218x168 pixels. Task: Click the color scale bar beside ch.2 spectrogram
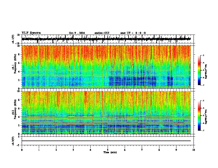coord(199,116)
